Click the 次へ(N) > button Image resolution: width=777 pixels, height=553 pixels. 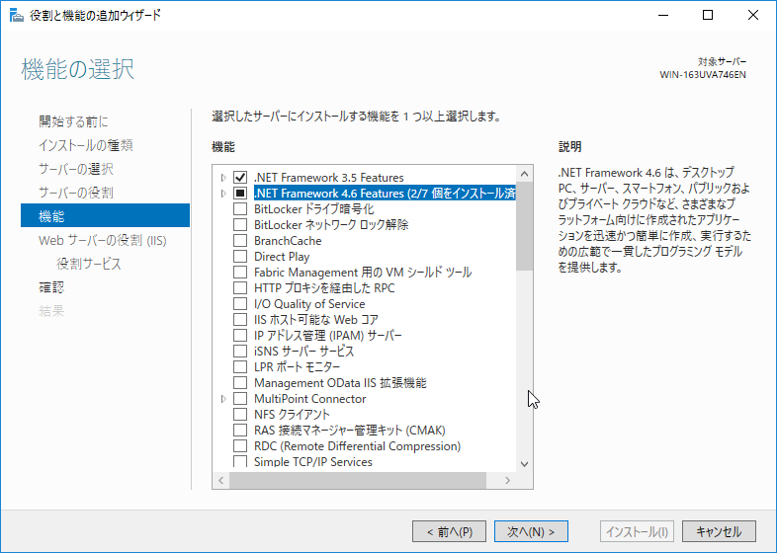(531, 531)
